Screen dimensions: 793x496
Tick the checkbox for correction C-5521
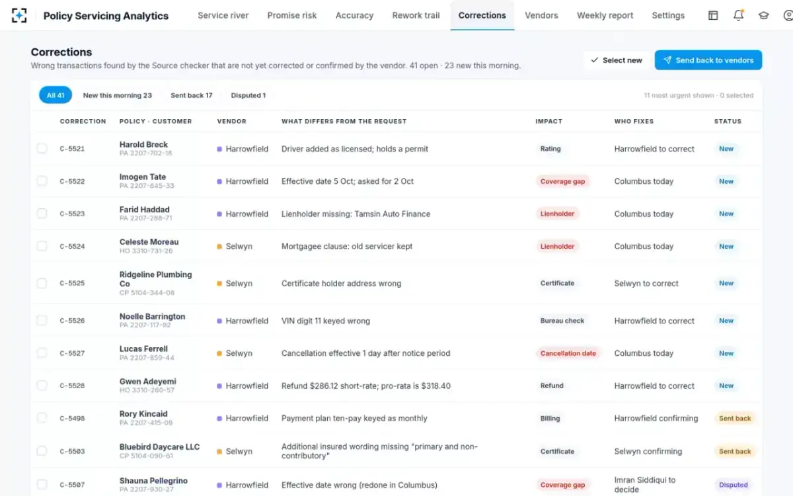click(x=42, y=148)
